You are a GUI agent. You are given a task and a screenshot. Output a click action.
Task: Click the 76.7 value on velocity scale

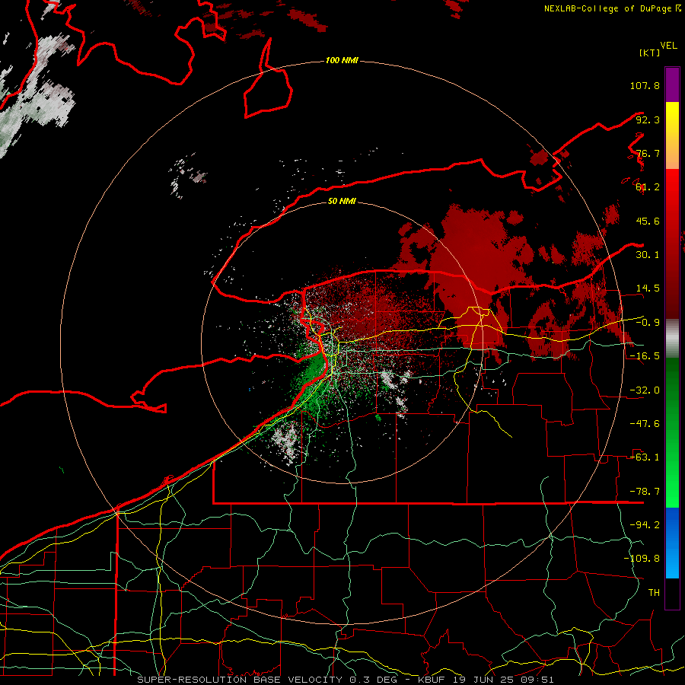[648, 153]
